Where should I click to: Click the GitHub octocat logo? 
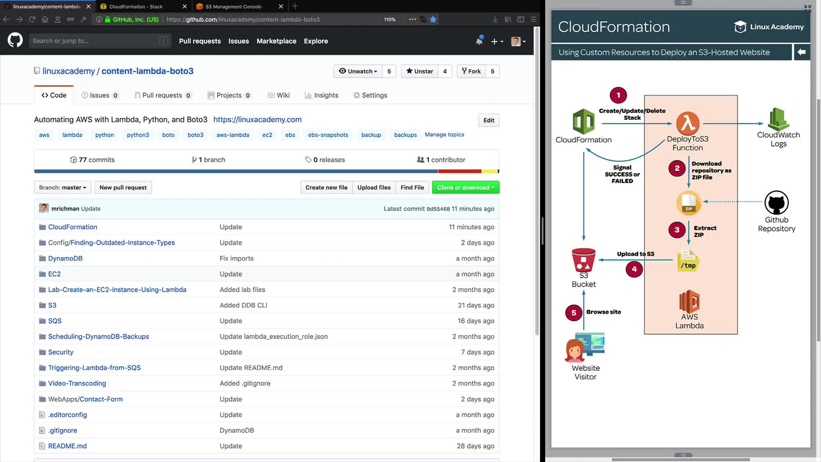tap(15, 40)
